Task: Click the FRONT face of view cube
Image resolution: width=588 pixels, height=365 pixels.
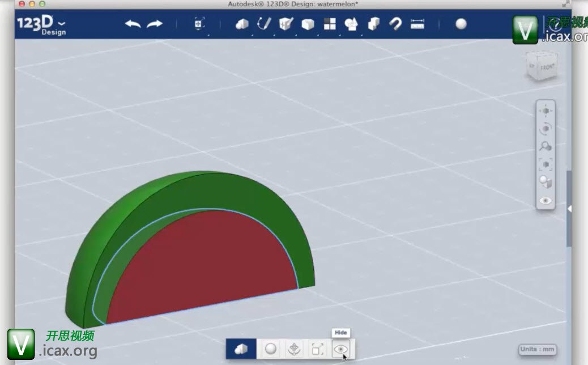Action: [x=547, y=67]
